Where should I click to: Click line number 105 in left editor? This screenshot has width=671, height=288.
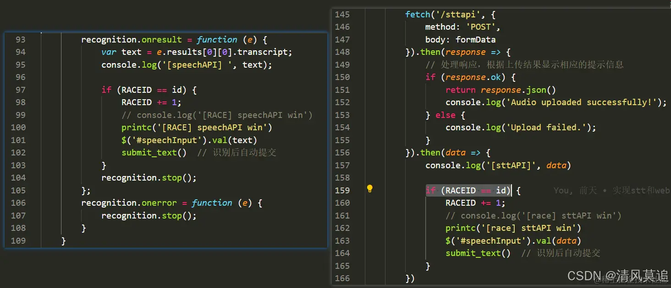pyautogui.click(x=18, y=191)
